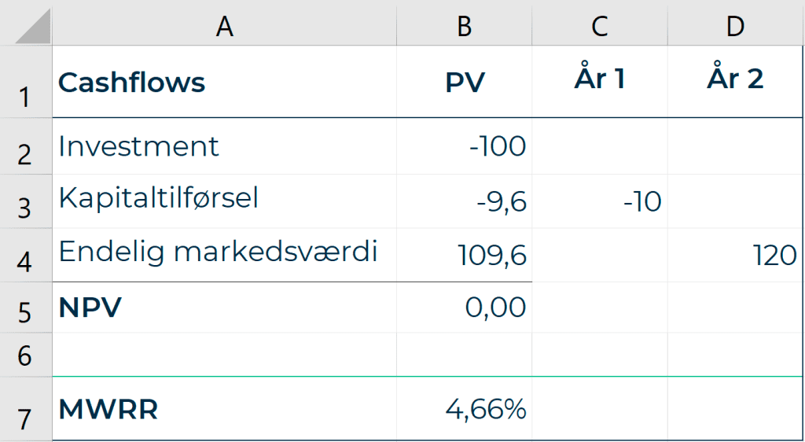Click the select-all corner triangle

(33, 26)
